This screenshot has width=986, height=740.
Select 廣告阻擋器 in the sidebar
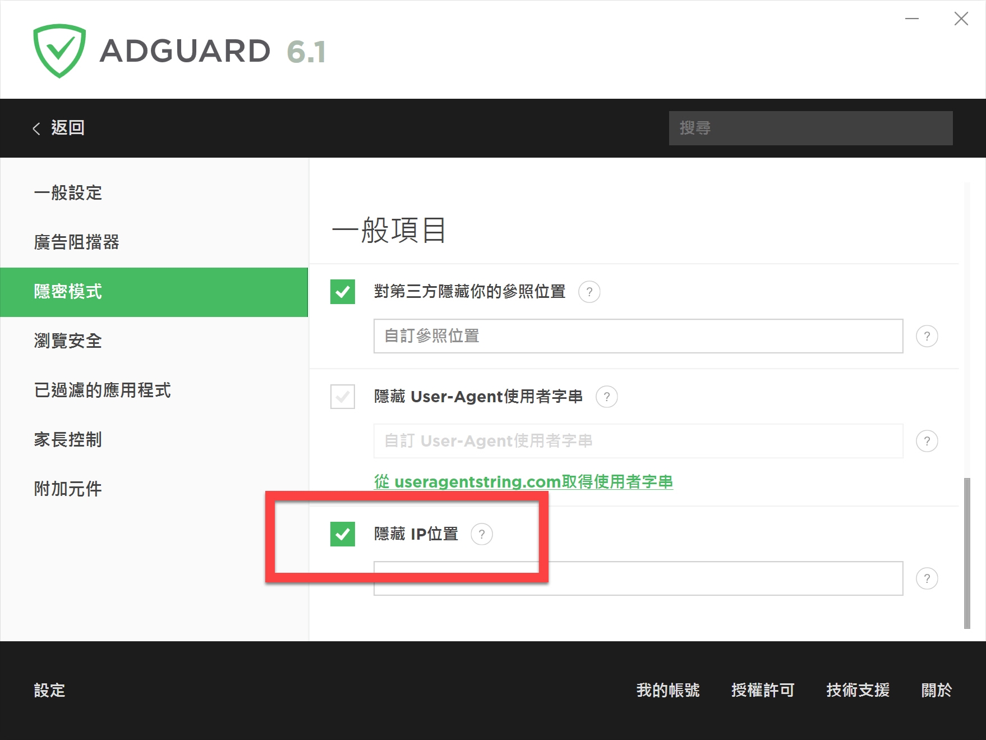(154, 242)
